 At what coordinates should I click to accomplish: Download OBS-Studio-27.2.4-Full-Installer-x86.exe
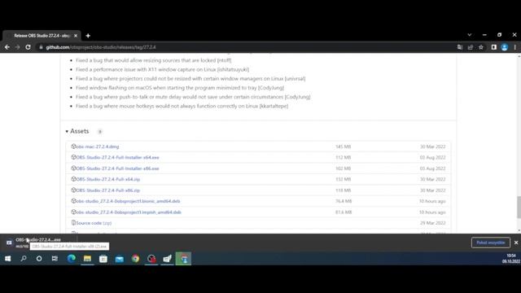pos(117,168)
